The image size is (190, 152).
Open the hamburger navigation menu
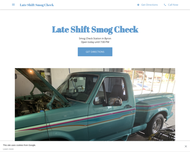(x=13, y=5)
